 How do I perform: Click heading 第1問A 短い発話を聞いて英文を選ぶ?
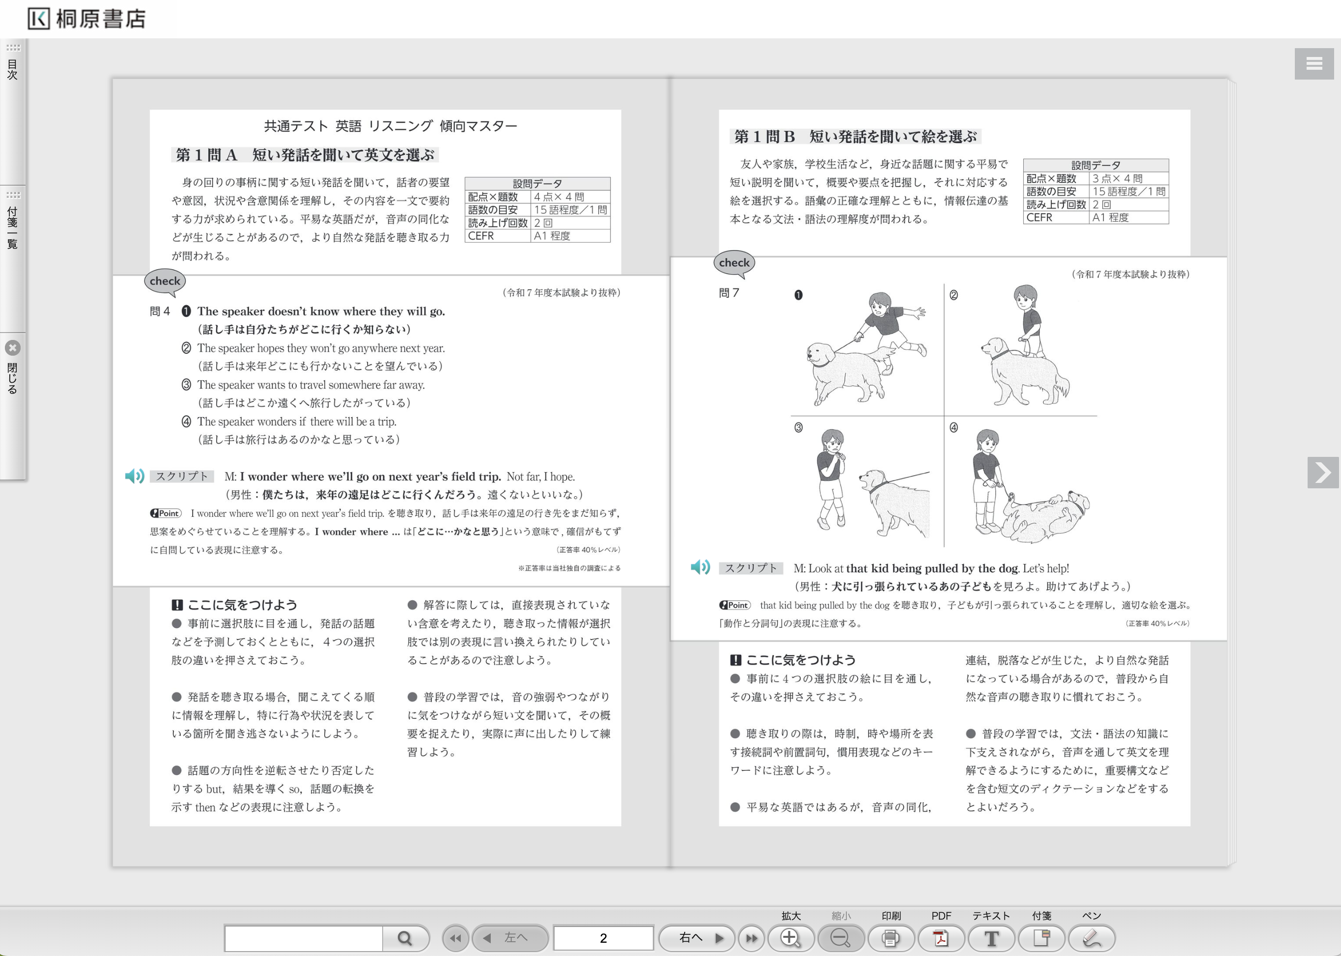[305, 155]
